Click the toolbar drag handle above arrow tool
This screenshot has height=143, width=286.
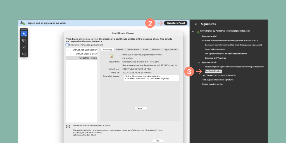coord(24,29)
